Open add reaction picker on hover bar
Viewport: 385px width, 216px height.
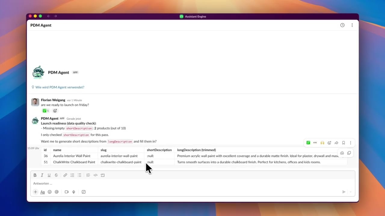329,143
